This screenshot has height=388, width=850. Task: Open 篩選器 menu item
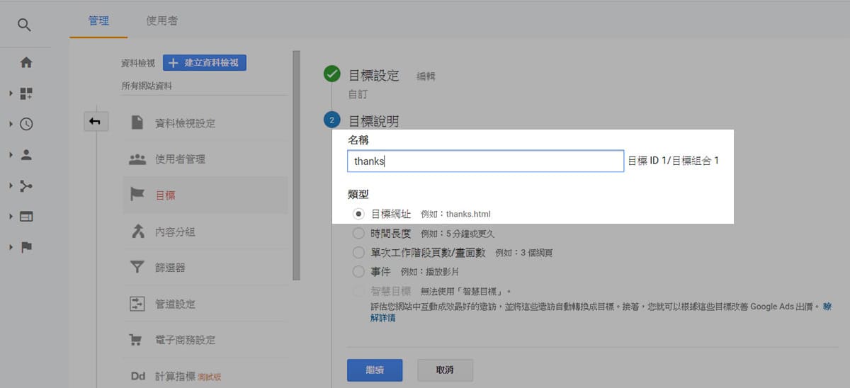pos(205,268)
